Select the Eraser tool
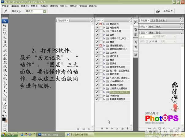This screenshot has height=138, width=185. point(5,66)
